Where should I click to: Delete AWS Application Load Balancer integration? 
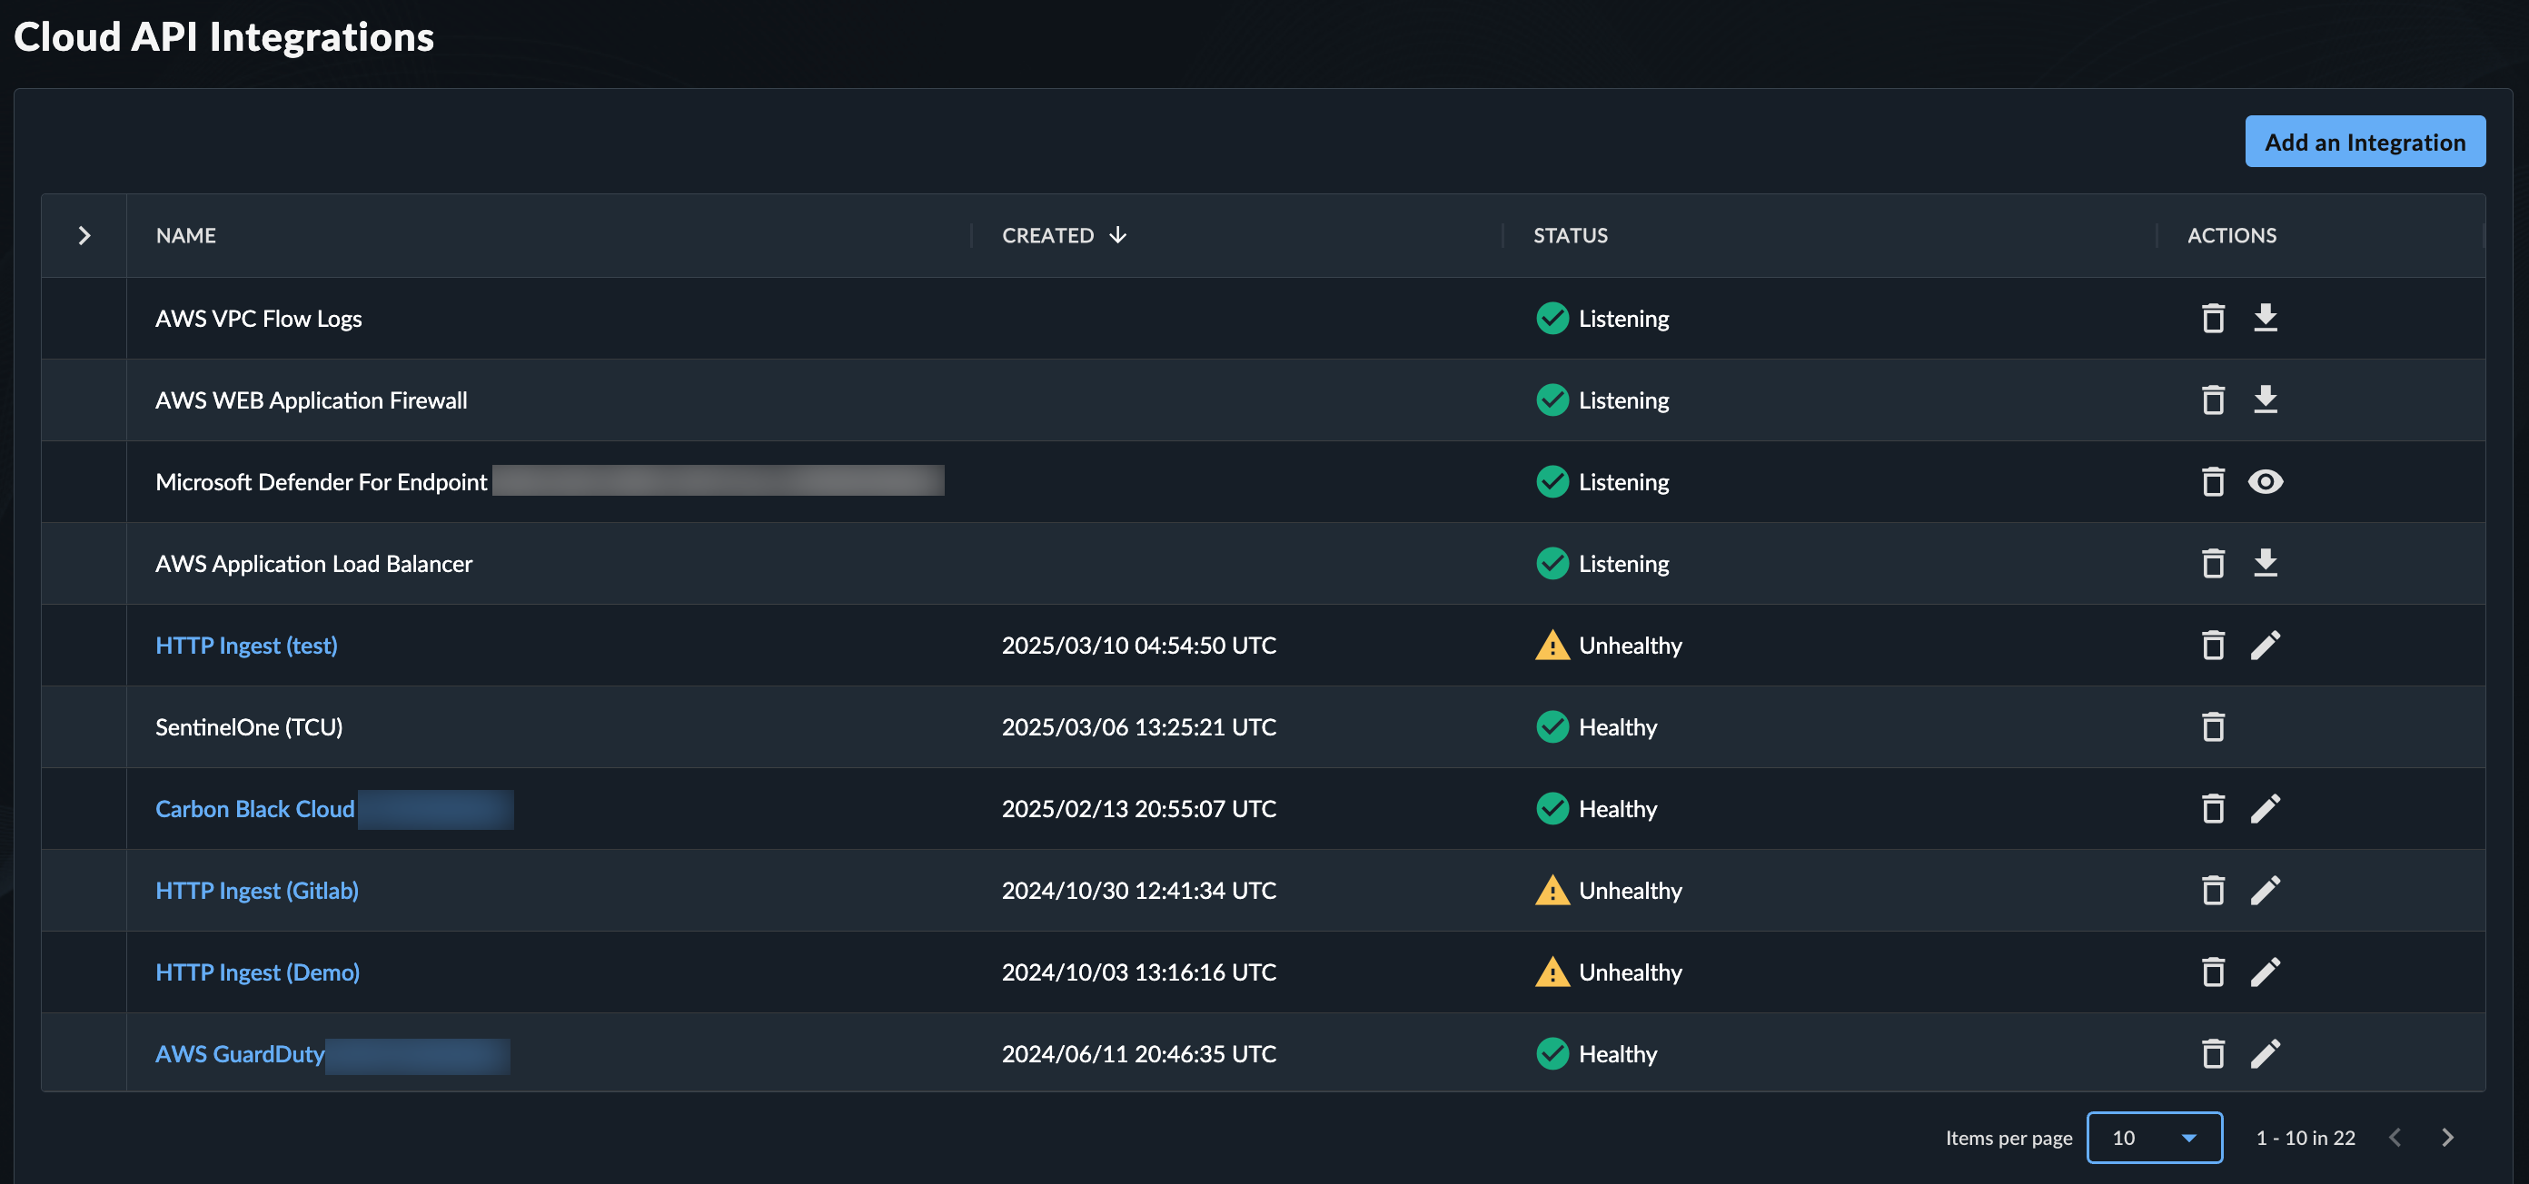[x=2213, y=564]
